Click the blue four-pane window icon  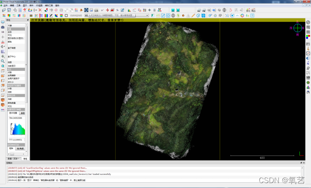[x=203, y=16]
